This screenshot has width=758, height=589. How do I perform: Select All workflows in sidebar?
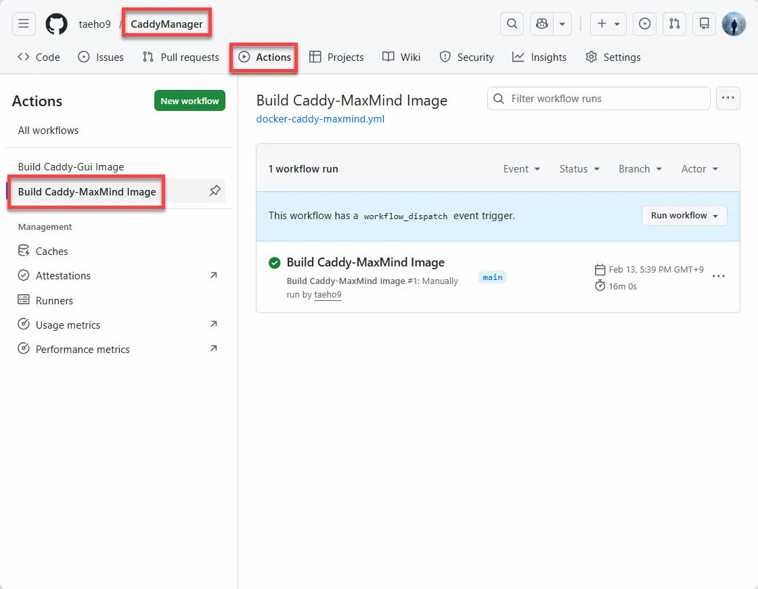[48, 131]
